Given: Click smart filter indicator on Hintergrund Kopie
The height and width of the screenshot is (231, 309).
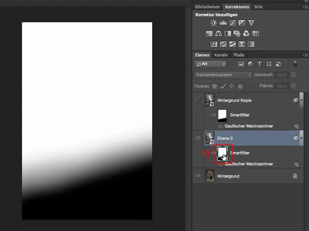Looking at the screenshot, I should tap(295, 100).
